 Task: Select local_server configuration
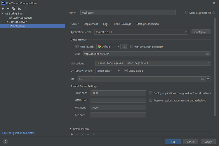click(x=32, y=26)
